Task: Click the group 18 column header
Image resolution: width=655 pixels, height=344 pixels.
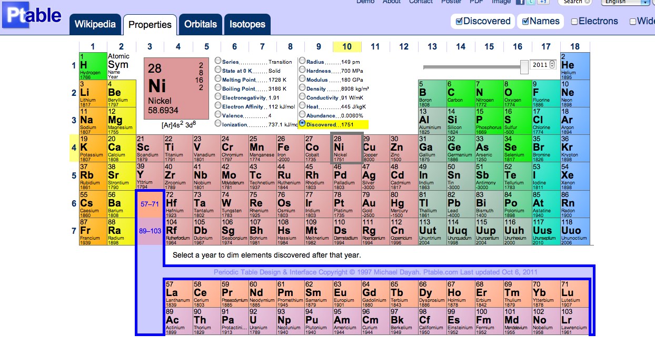Action: 575,46
